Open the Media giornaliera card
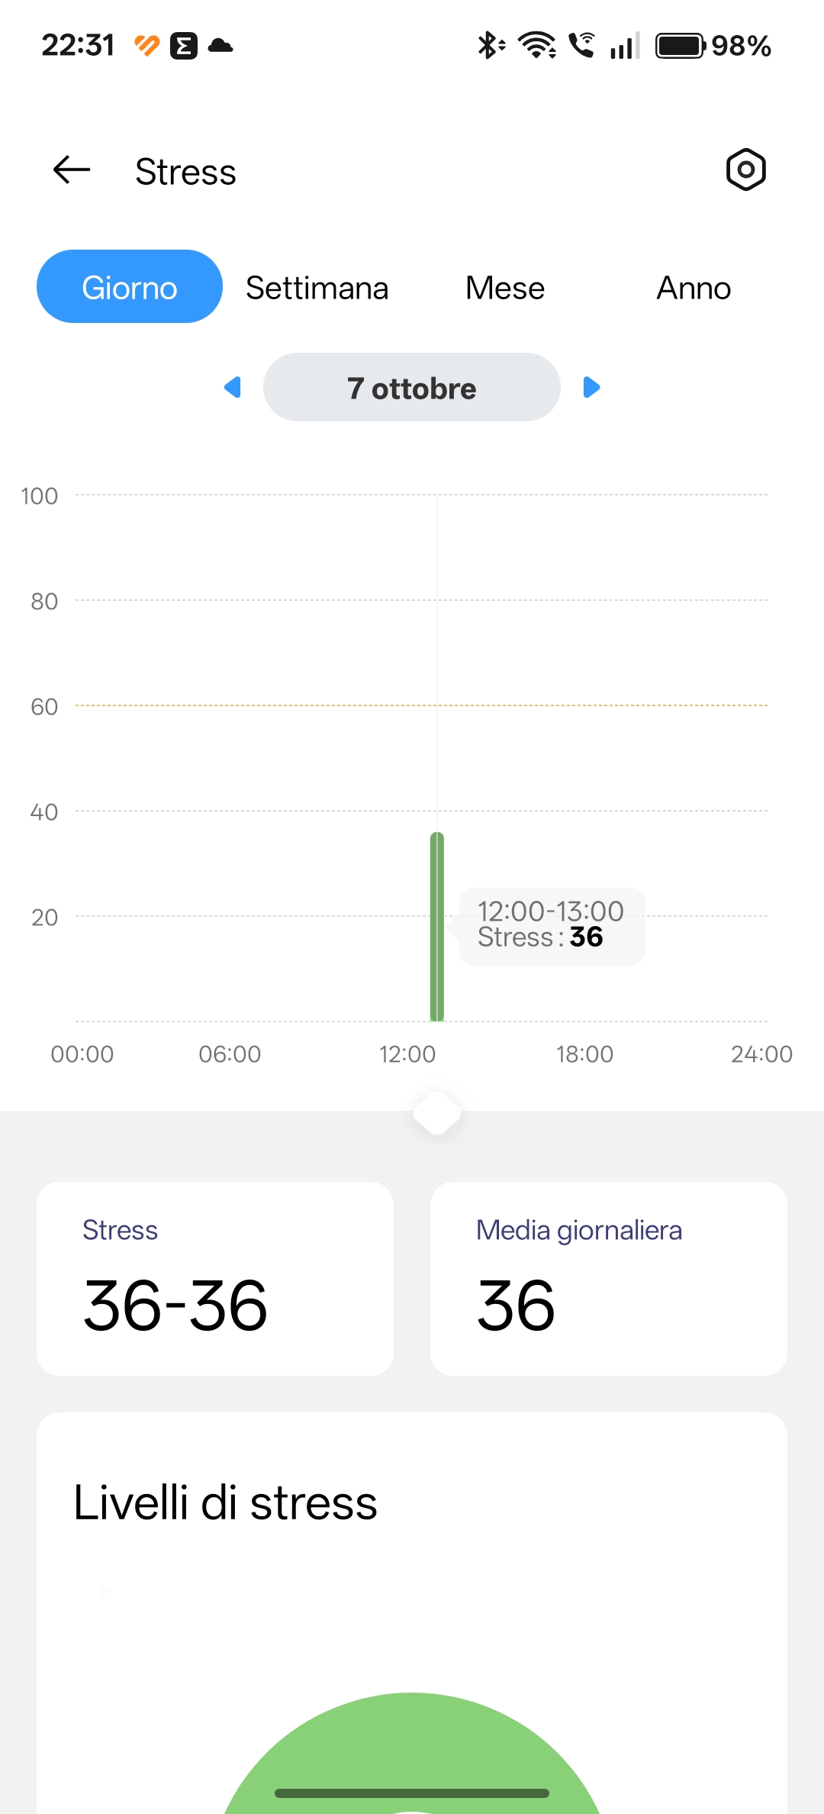824x1814 pixels. (x=608, y=1279)
